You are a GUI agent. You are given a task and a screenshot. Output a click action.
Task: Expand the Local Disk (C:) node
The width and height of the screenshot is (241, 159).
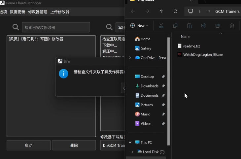click(x=132, y=152)
